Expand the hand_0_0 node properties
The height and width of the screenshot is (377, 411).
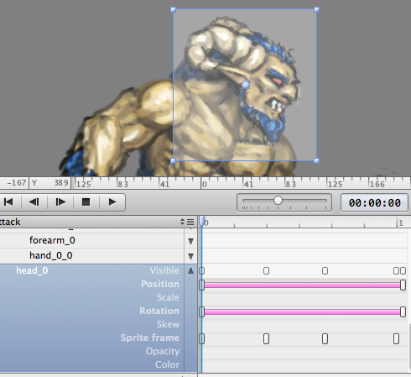pyautogui.click(x=190, y=256)
